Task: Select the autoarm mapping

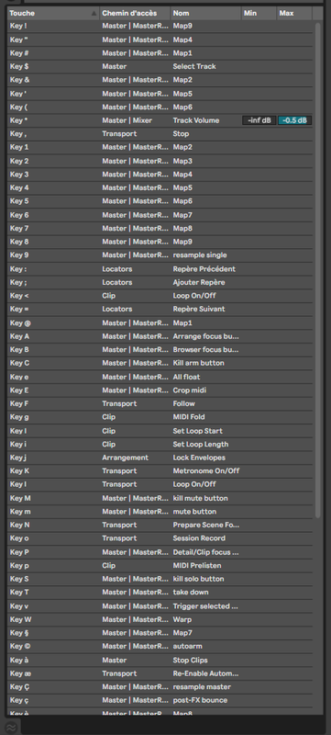Action: coord(187,647)
